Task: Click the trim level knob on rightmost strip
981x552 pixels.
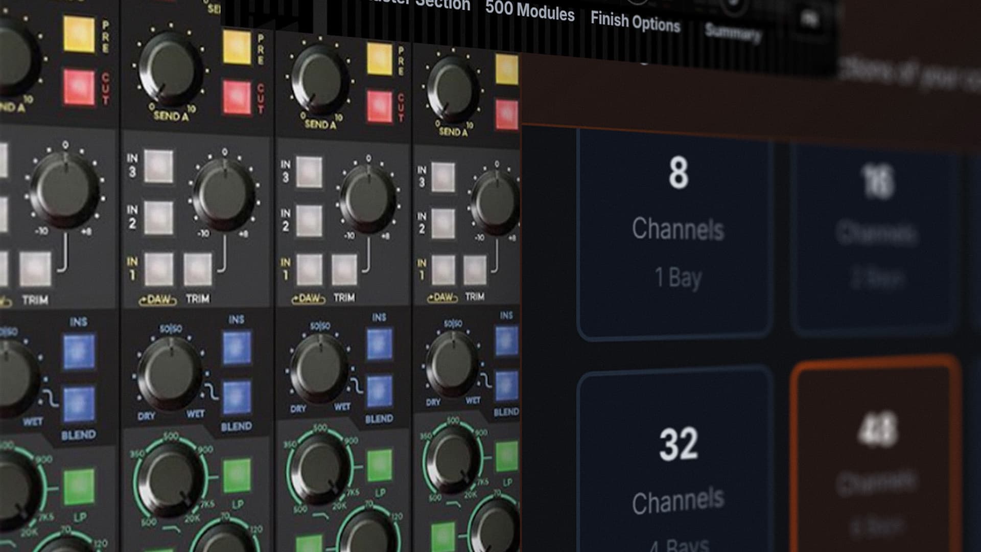Action: coord(495,201)
